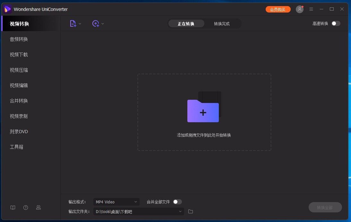
Task: Click the 转换全部 convert all button
Action: coord(325,207)
